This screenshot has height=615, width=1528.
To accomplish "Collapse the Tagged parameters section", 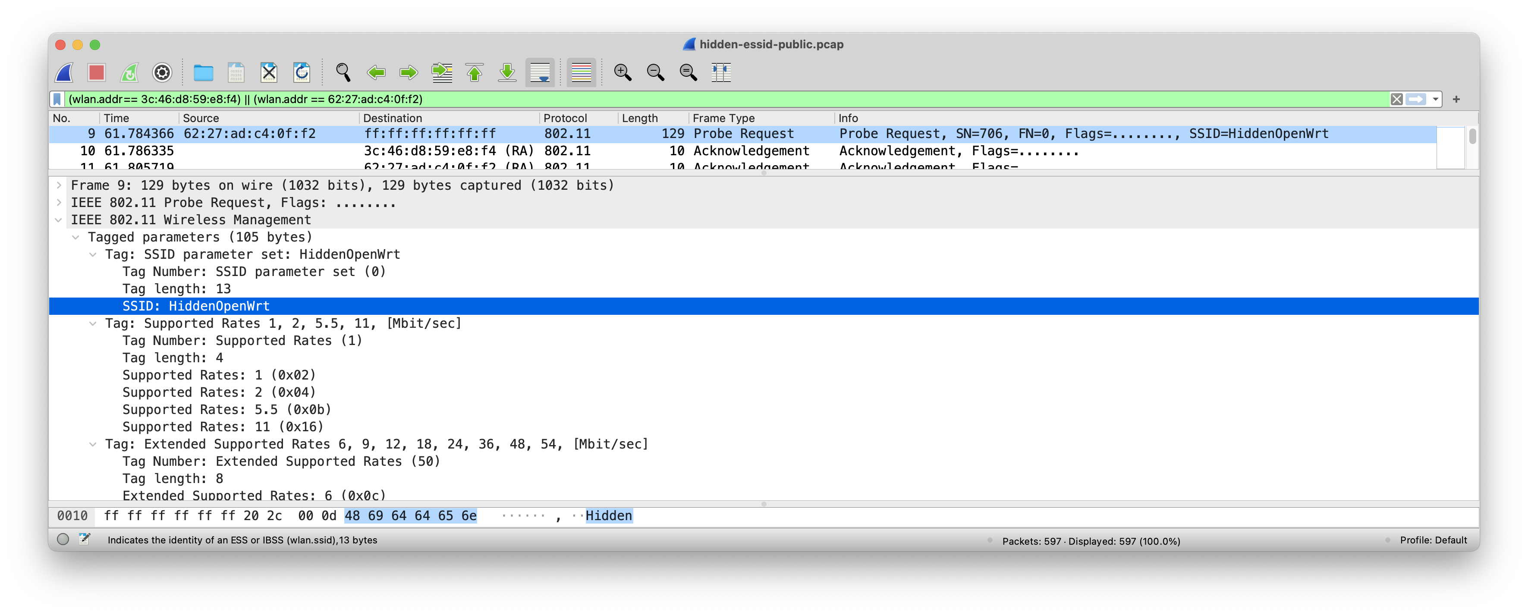I will click(x=75, y=237).
